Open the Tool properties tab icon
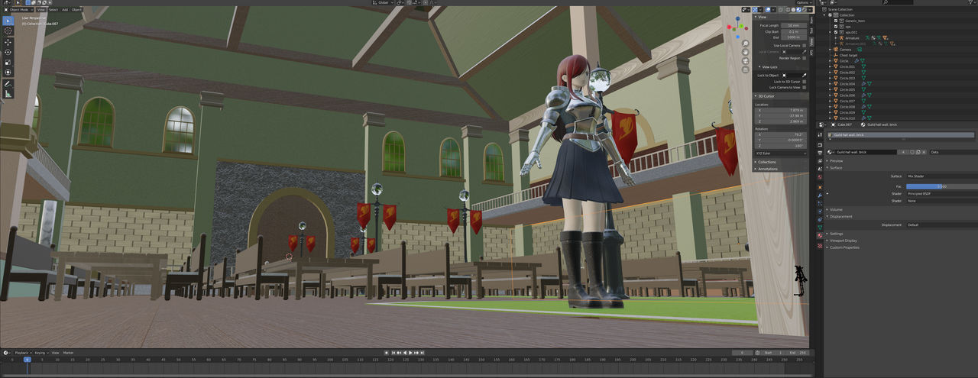This screenshot has width=978, height=378. click(x=820, y=134)
